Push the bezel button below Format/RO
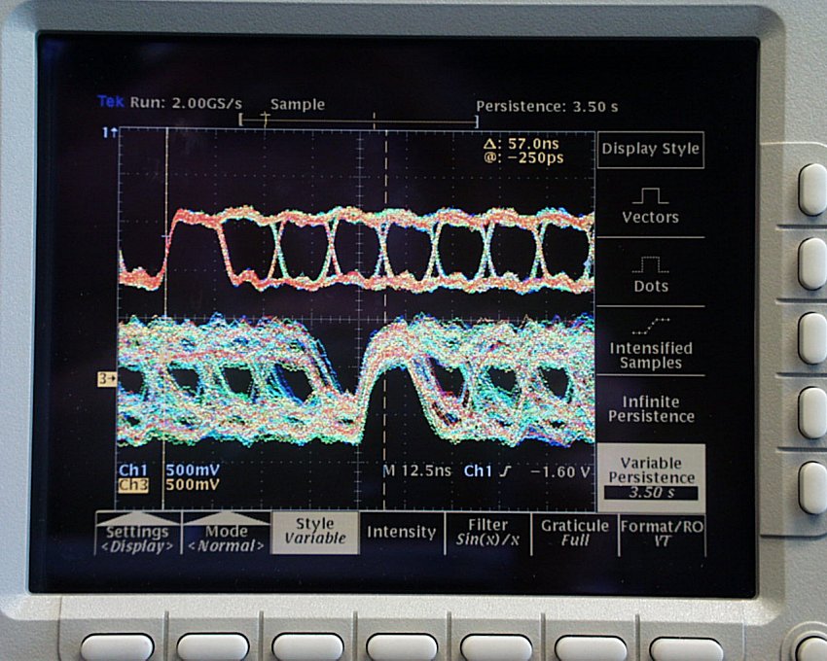 [686, 648]
